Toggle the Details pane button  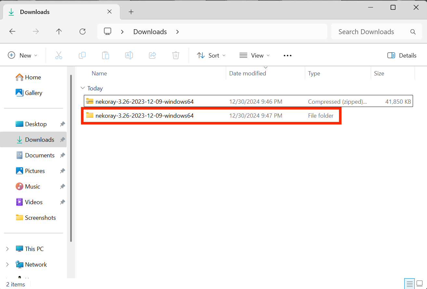point(402,56)
